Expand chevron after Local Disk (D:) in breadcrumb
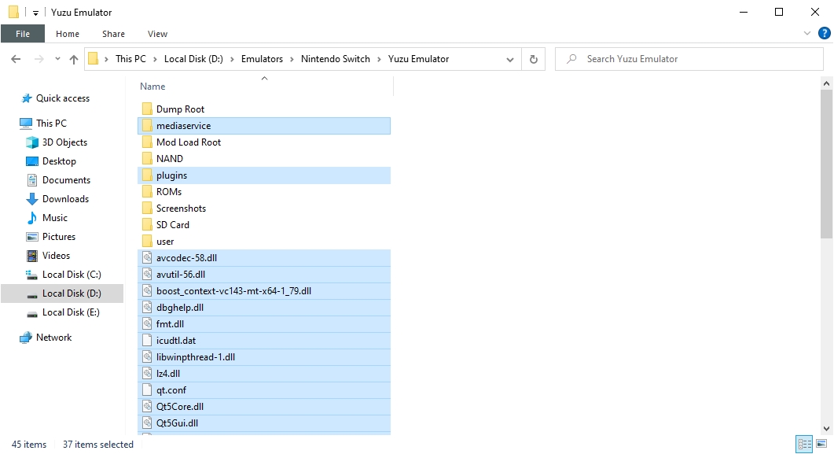This screenshot has height=454, width=834. click(232, 59)
